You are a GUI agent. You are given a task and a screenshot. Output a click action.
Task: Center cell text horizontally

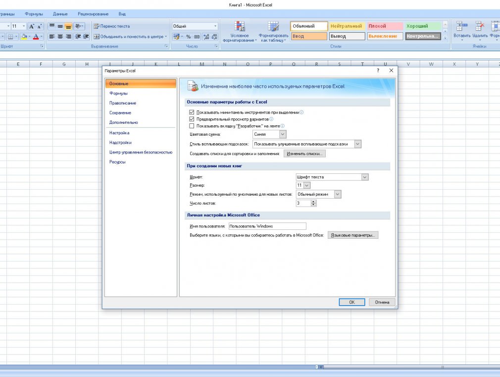60,37
